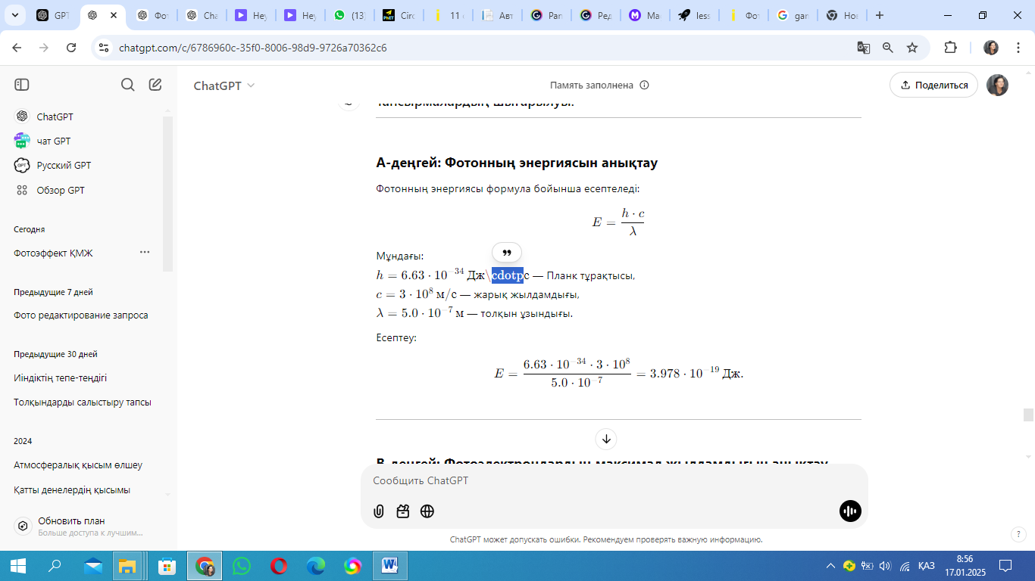
Task: Go back to the previous page
Action: pyautogui.click(x=17, y=48)
